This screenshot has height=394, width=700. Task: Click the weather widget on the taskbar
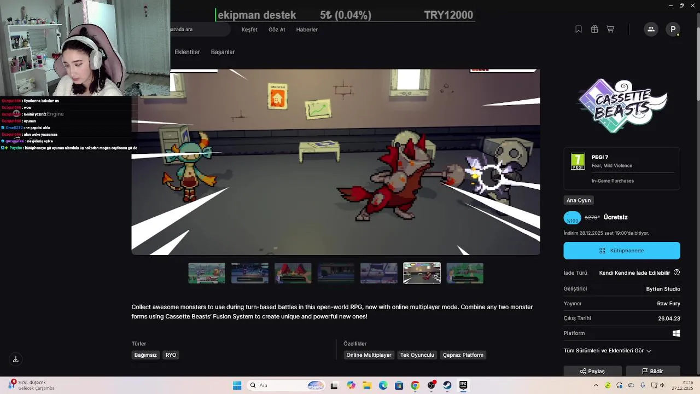pyautogui.click(x=31, y=385)
